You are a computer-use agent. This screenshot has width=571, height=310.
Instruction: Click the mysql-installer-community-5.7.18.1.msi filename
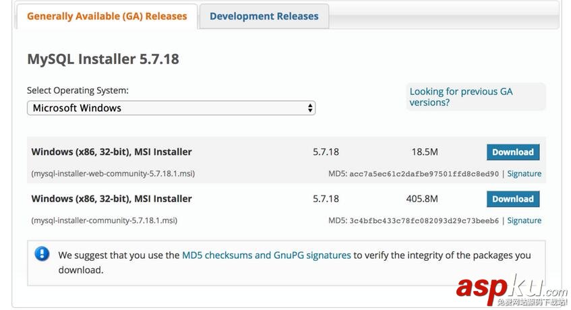click(104, 220)
